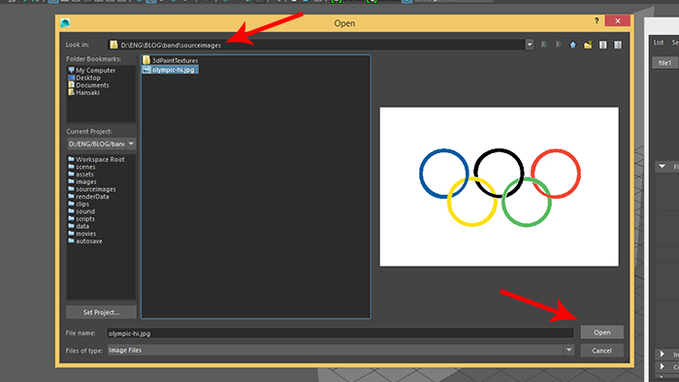Go back to previous folder

[x=544, y=45]
